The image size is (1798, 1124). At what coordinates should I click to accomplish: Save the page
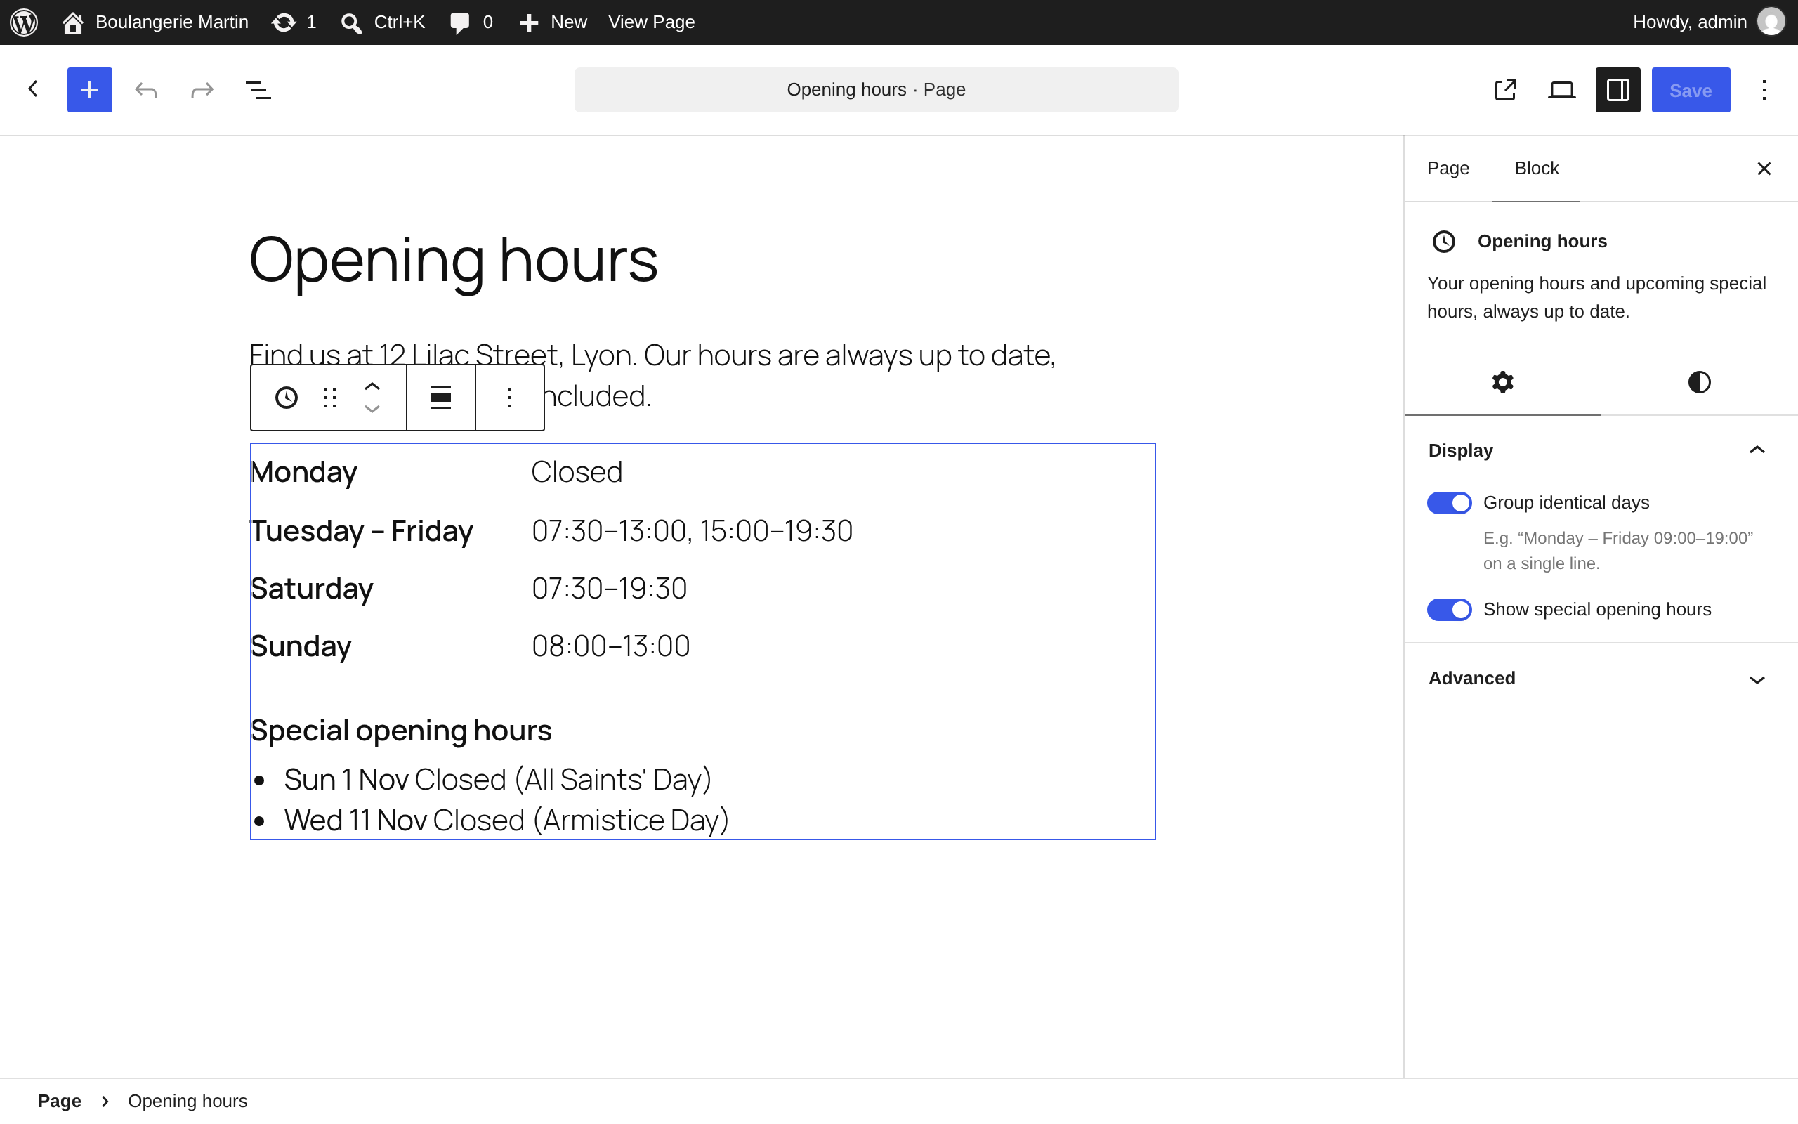1691,90
